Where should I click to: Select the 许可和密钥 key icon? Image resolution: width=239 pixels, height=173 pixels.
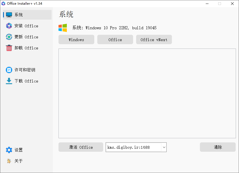(x=9, y=70)
